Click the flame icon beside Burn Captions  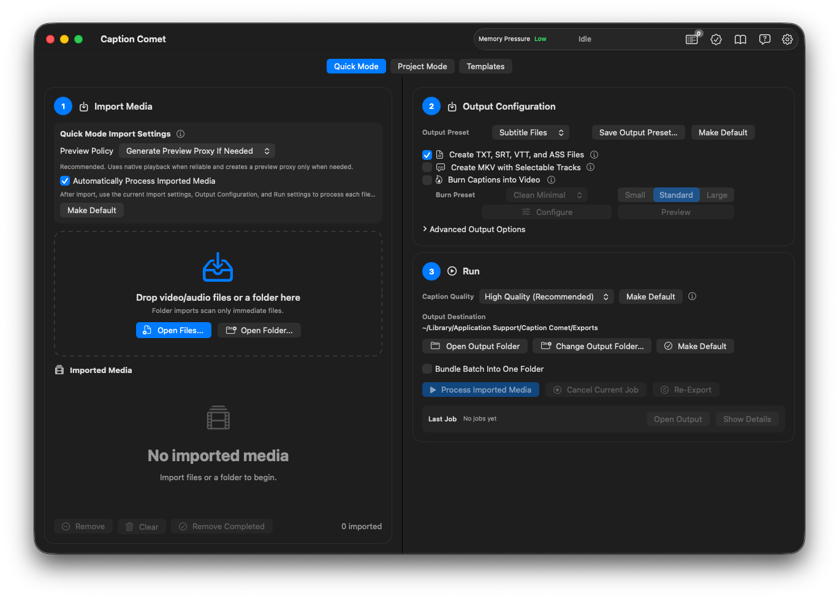point(439,180)
